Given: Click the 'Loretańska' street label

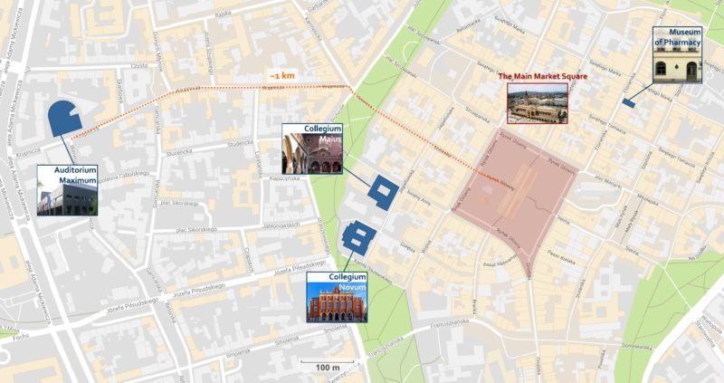Looking at the screenshot, I should pos(258,166).
